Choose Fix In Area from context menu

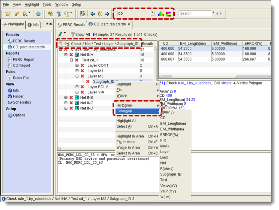click(x=137, y=142)
